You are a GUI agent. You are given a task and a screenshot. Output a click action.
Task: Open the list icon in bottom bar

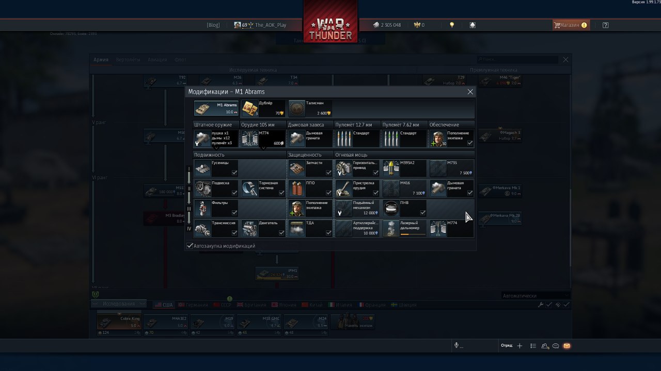point(533,346)
